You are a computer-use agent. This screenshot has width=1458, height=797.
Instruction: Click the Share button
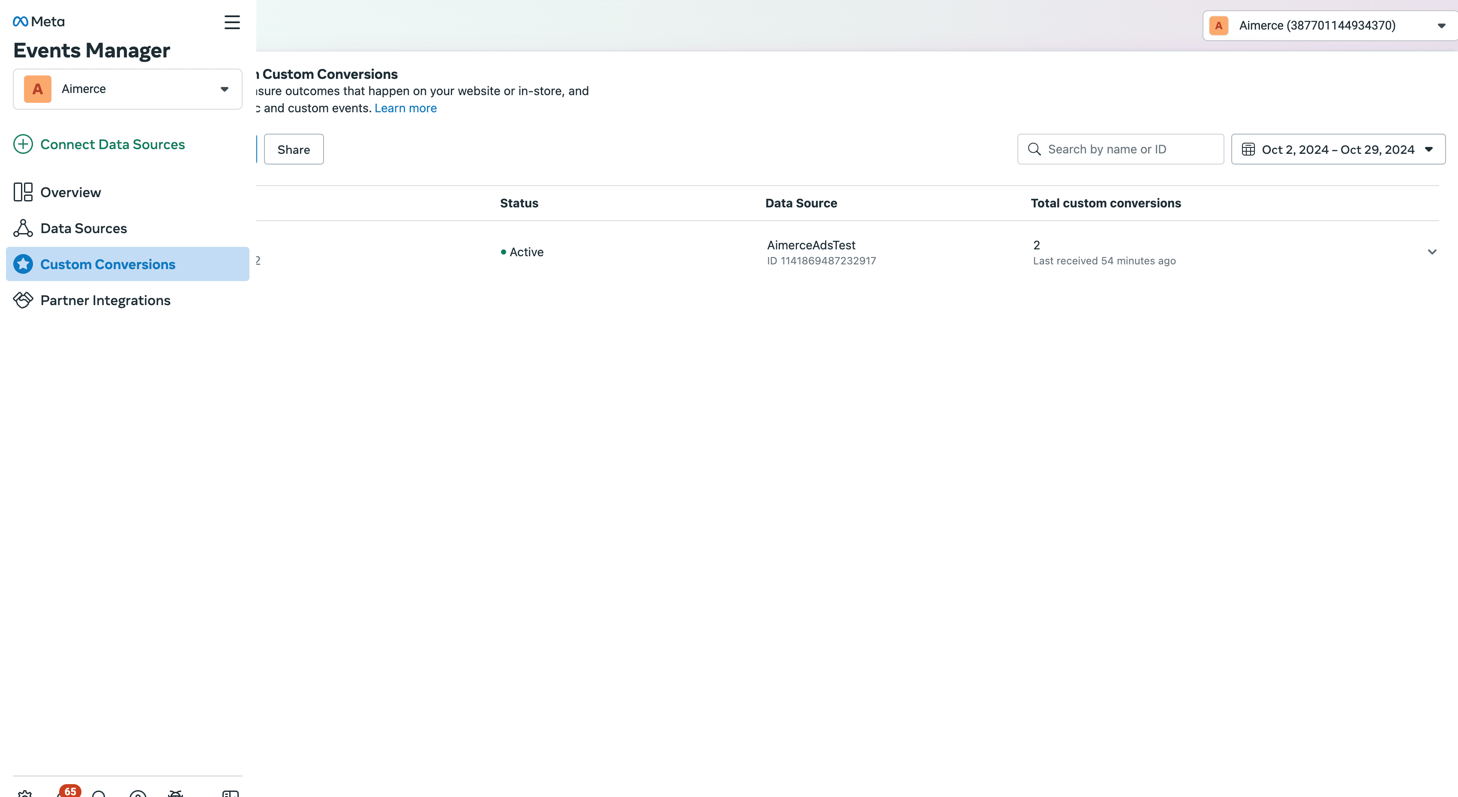pos(293,150)
